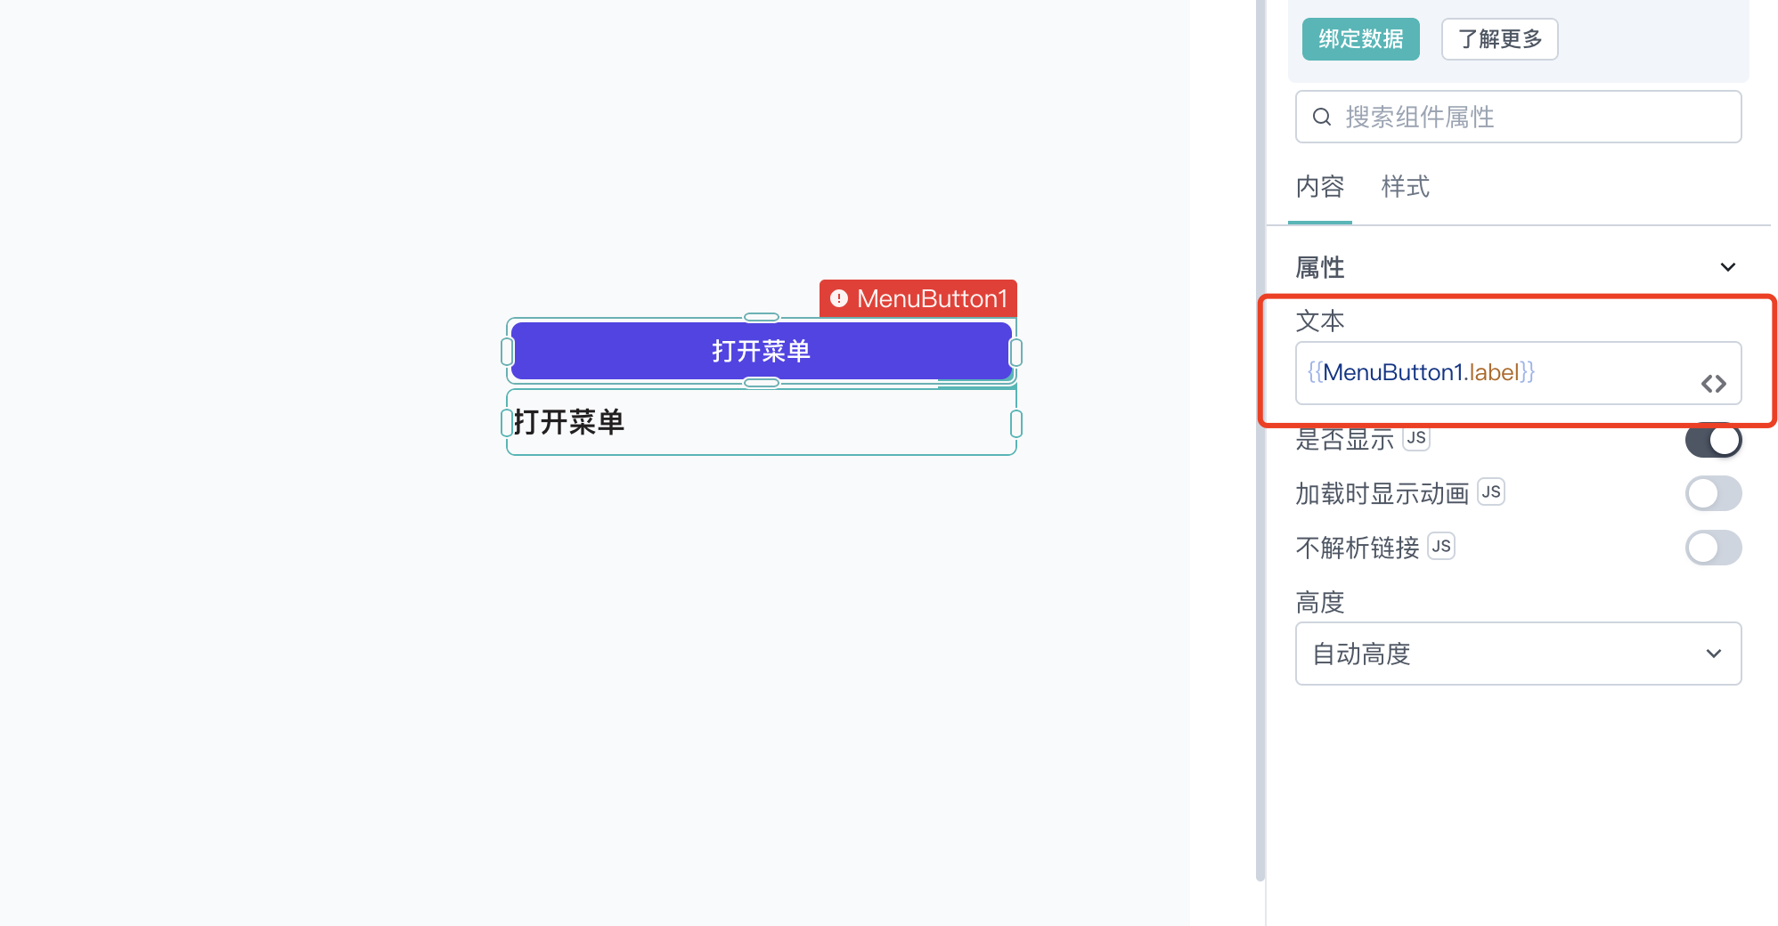Open the 了解更多 link button
Screen dimensions: 1778x926
pyautogui.click(x=1500, y=39)
